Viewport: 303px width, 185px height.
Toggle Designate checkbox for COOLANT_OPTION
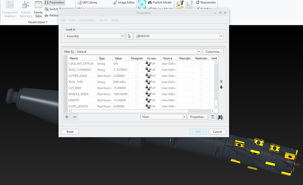pos(137,63)
